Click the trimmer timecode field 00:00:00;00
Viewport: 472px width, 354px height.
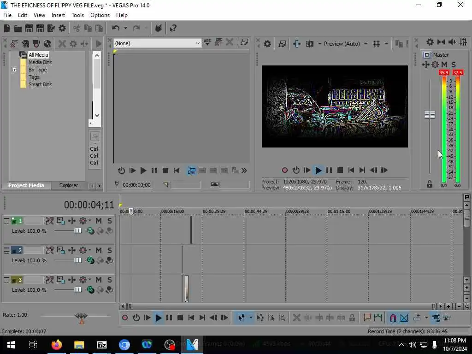pyautogui.click(x=136, y=185)
